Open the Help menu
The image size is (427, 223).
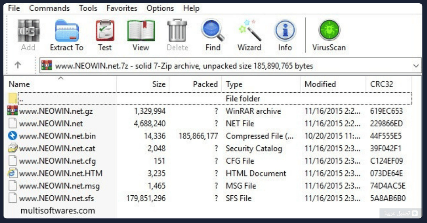click(191, 8)
